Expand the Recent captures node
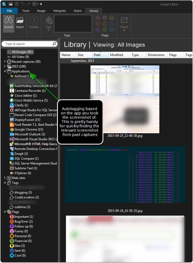This screenshot has width=193, height=263. [5, 61]
